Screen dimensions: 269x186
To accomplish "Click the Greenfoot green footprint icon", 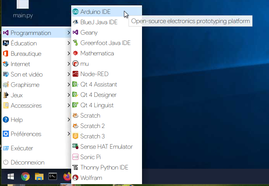I will (75, 43).
